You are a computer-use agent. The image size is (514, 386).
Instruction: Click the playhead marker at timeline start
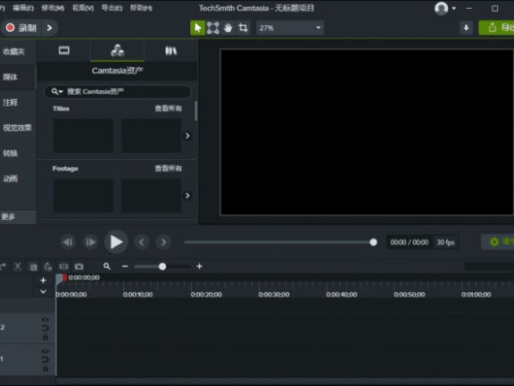[x=61, y=279]
